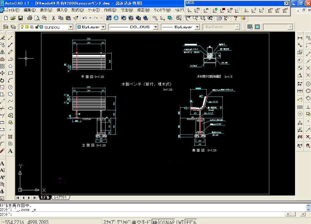The height and width of the screenshot is (224, 311).
Task: Cut selection with the scissors icon
Action: pyautogui.click(x=53, y=18)
